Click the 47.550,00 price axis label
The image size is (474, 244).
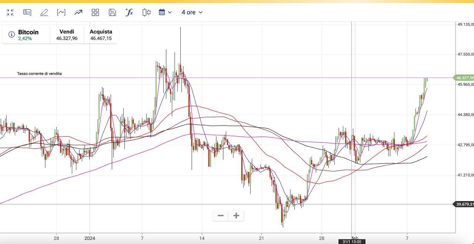click(x=465, y=54)
